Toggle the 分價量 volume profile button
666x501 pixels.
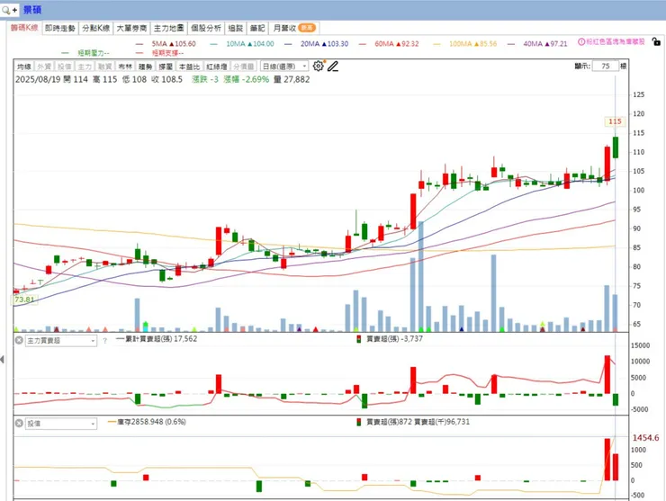coord(244,67)
